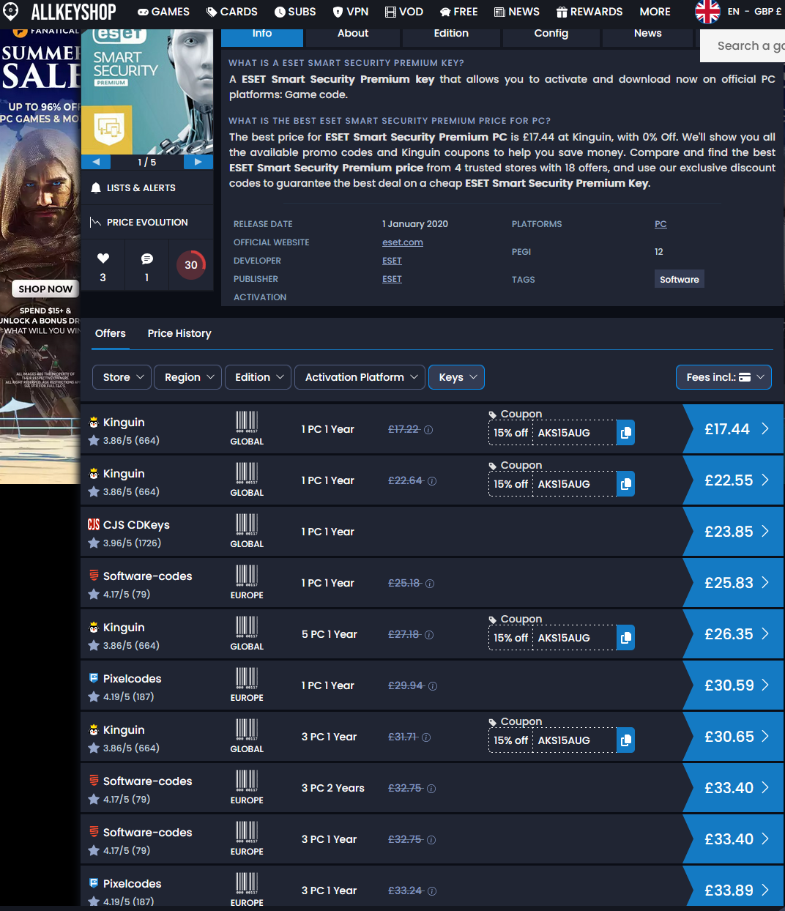
Task: Open the VPN menu
Action: point(351,12)
